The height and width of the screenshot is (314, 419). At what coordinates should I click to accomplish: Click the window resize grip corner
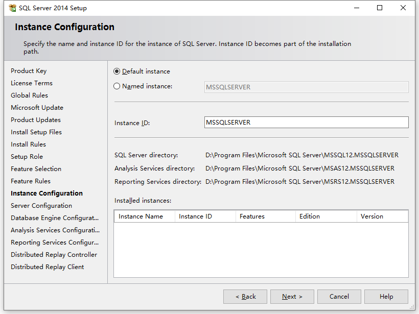tap(411, 307)
